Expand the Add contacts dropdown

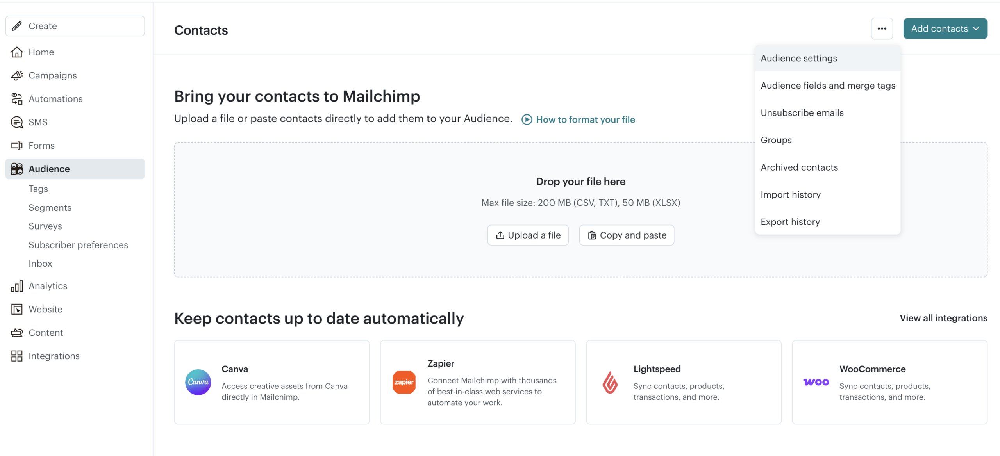pyautogui.click(x=945, y=28)
